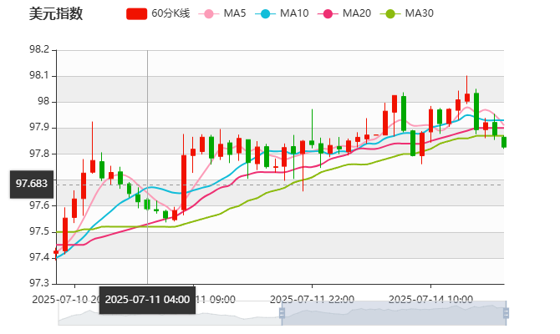The image size is (560, 334).
Task: Click the tallest red candle with wick above 98.1
Action: tap(466, 98)
